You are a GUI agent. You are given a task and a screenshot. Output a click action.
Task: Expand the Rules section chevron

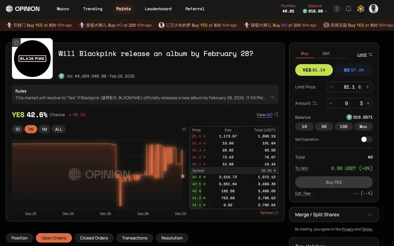272,98
